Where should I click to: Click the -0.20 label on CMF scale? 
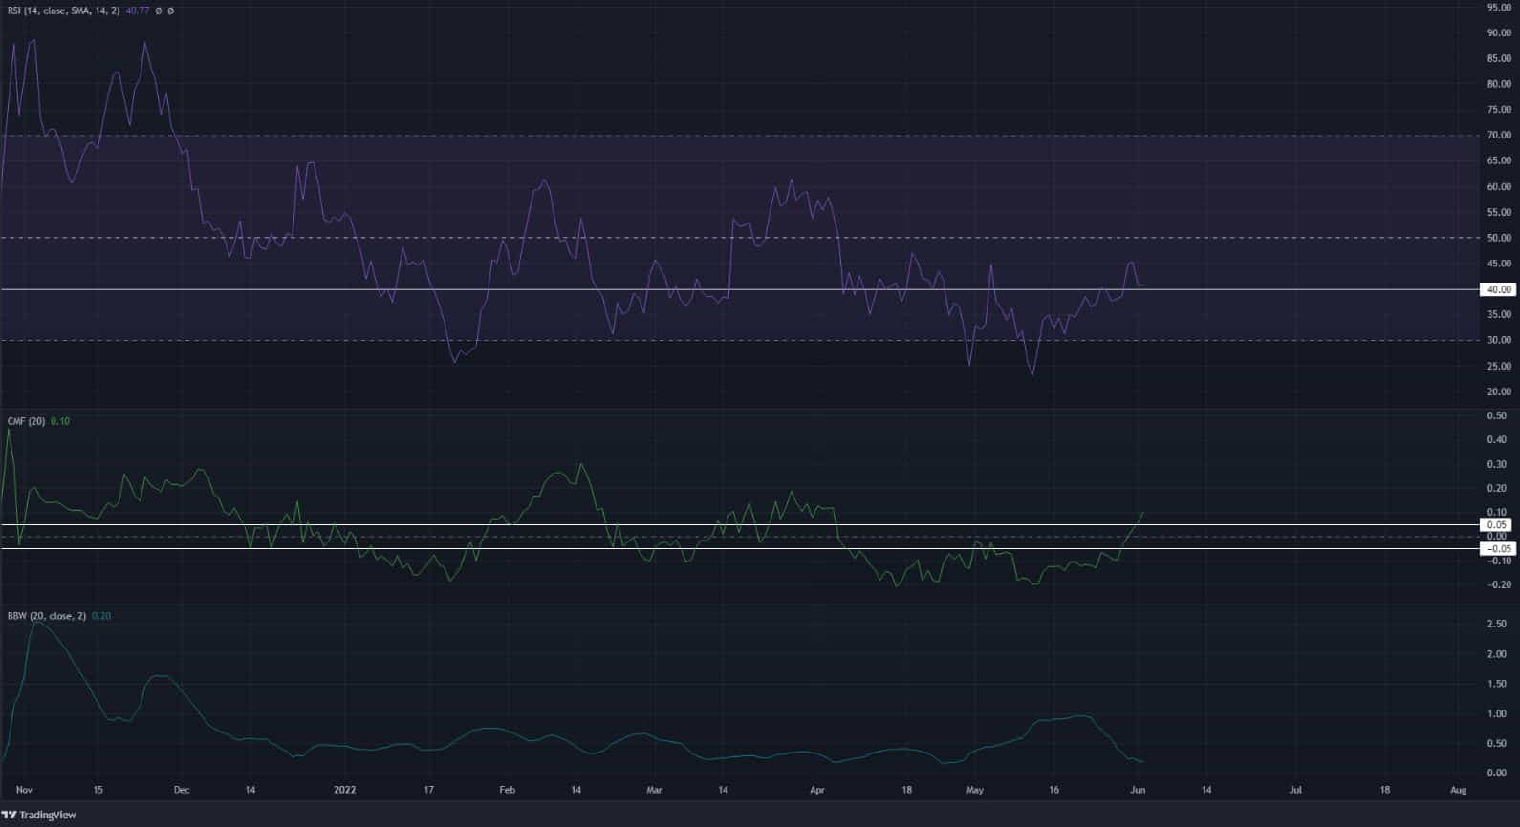(1497, 584)
